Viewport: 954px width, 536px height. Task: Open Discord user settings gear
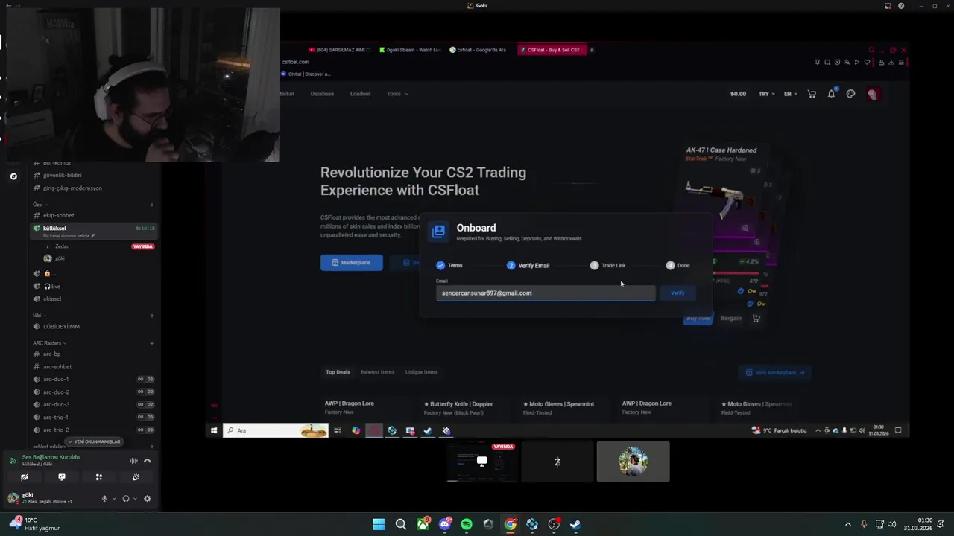tap(147, 499)
